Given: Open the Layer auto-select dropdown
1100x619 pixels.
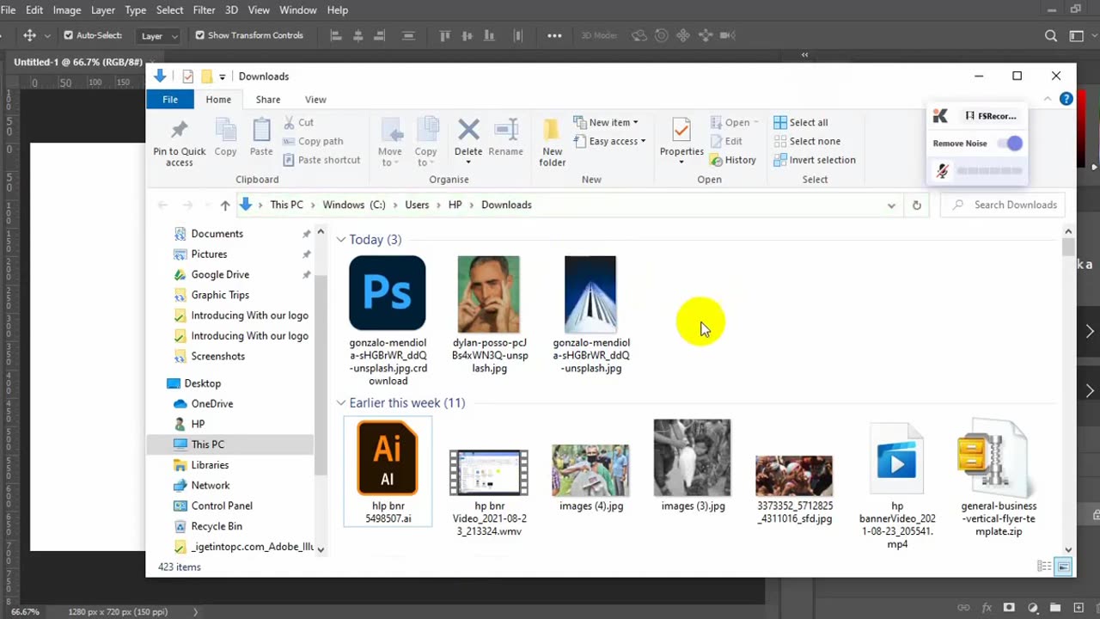Looking at the screenshot, I should point(160,36).
